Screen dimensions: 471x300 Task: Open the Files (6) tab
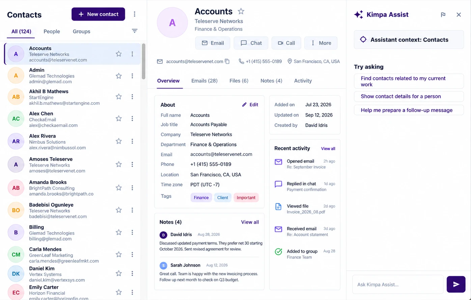239,81
